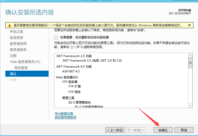Viewport: 198px width, 136px height.
Task: Select the 管理工具 row
Action: pyautogui.click(x=68, y=98)
